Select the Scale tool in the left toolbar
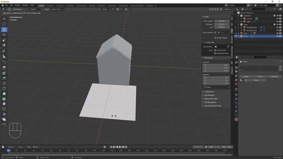 coord(4,40)
